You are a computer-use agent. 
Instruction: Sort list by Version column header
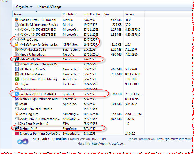[134, 14]
